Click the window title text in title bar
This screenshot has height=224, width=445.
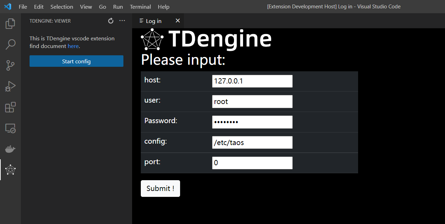(x=334, y=7)
